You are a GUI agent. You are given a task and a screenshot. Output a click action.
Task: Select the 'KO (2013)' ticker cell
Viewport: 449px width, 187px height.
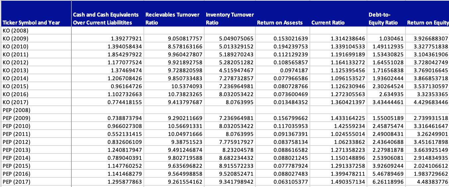[36, 70]
